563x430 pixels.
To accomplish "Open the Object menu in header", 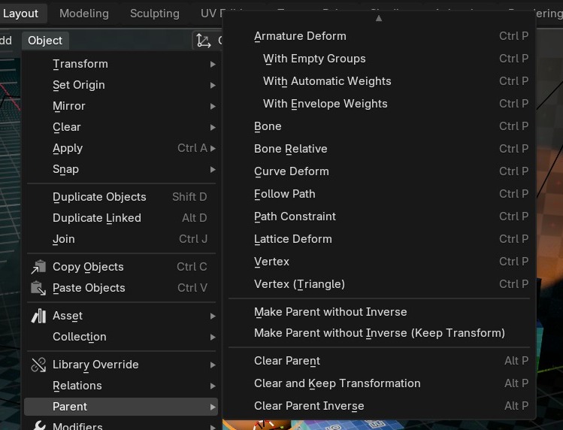I will 45,41.
